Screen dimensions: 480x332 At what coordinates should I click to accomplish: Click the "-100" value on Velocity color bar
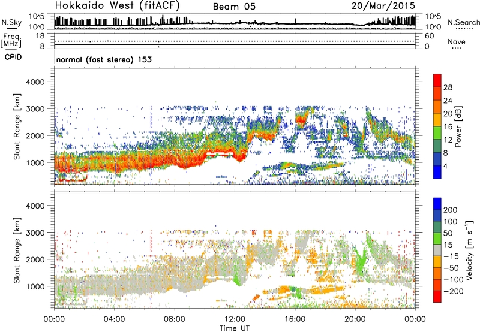pos(453,280)
